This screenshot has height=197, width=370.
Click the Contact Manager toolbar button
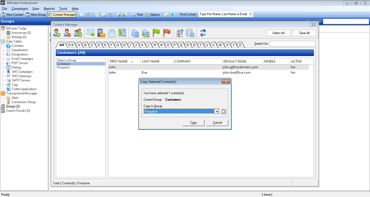coord(62,15)
